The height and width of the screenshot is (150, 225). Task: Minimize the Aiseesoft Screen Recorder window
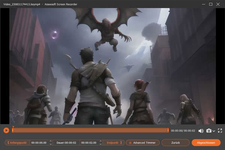click(203, 4)
